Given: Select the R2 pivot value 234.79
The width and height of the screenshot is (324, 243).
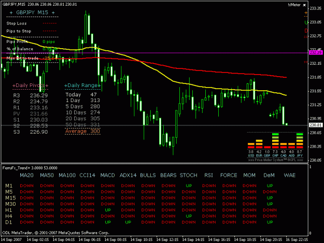Looking at the screenshot, I should point(39,102).
